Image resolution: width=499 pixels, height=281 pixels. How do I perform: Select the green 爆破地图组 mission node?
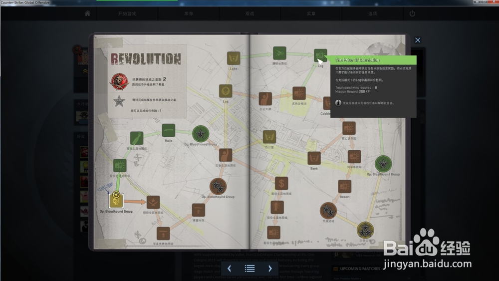pos(279,53)
